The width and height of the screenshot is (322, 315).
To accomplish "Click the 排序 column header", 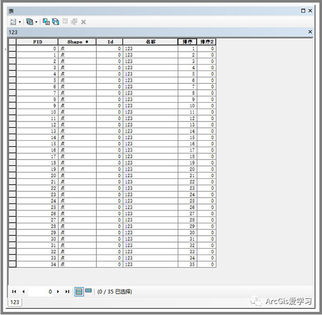I will click(187, 42).
